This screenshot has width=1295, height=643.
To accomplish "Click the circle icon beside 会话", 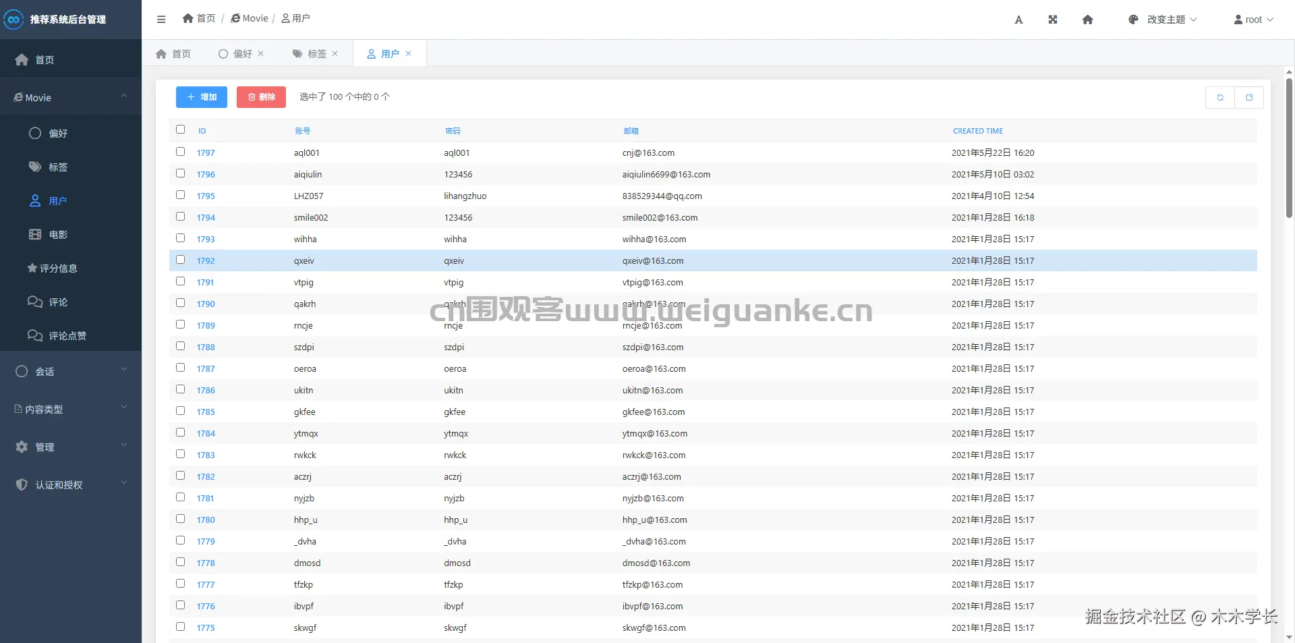I will tap(22, 371).
